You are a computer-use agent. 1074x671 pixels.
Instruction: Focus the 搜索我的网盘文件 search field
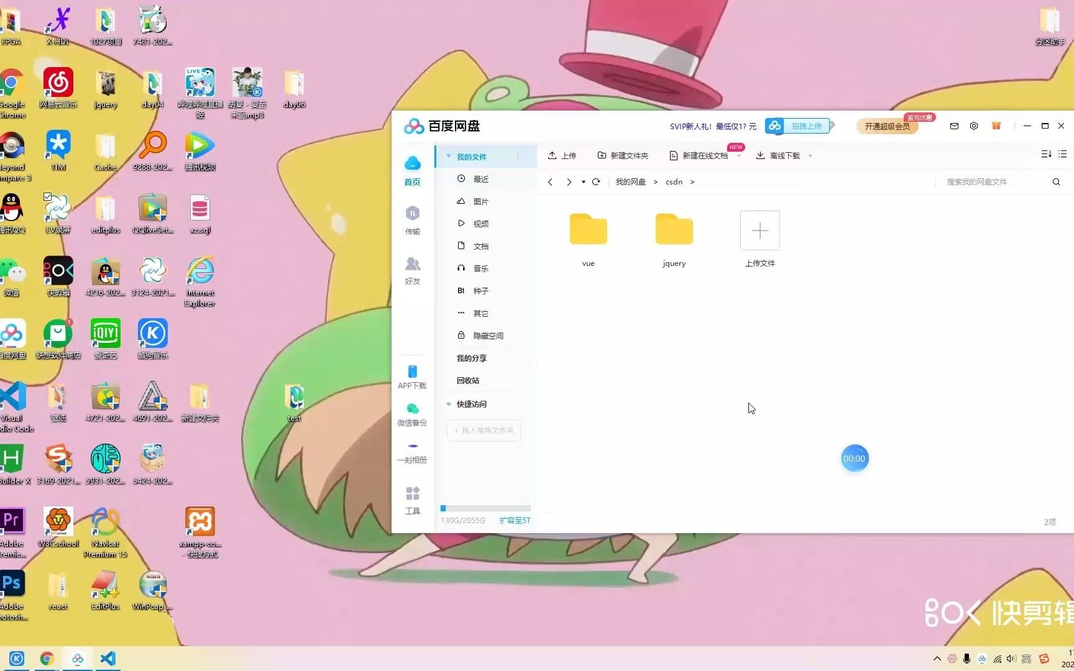(994, 182)
